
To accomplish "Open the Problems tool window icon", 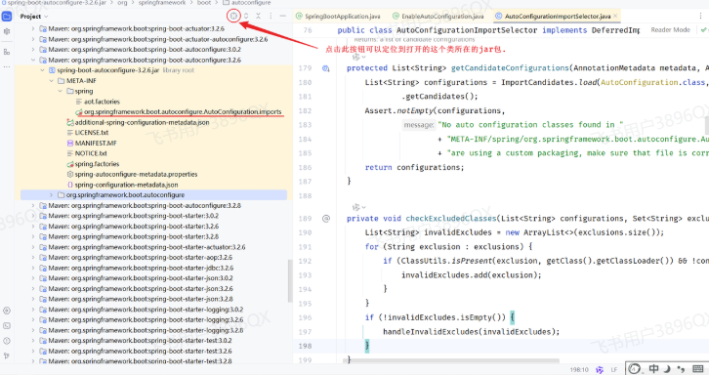I will click(7, 341).
